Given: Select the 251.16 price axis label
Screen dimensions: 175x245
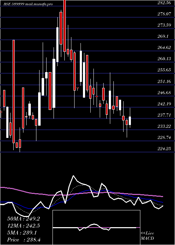Looking at the screenshot, I should [x=164, y=81].
